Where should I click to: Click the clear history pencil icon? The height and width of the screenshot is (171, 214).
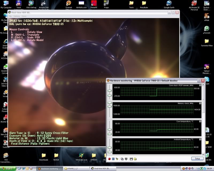(117, 159)
